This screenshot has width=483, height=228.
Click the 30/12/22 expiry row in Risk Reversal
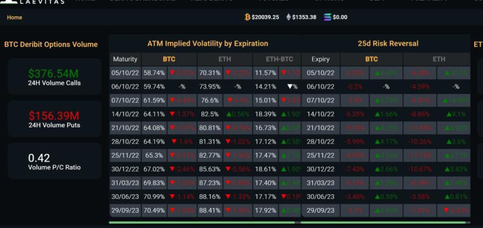pos(321,169)
